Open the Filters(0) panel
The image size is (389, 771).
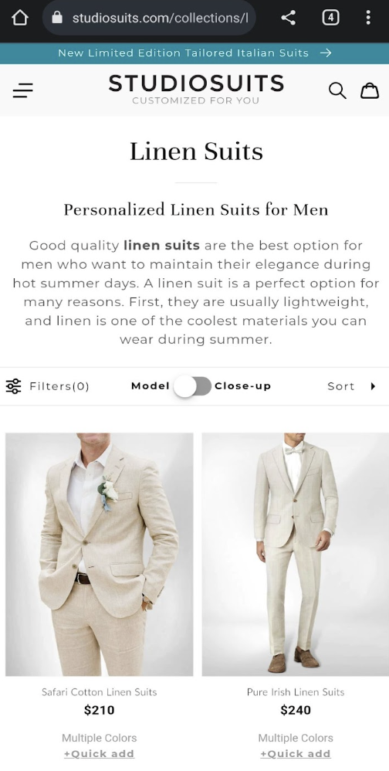[48, 386]
